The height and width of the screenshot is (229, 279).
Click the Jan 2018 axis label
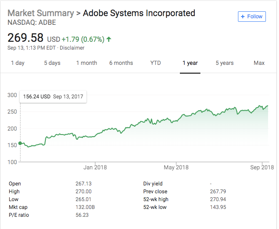click(x=95, y=167)
